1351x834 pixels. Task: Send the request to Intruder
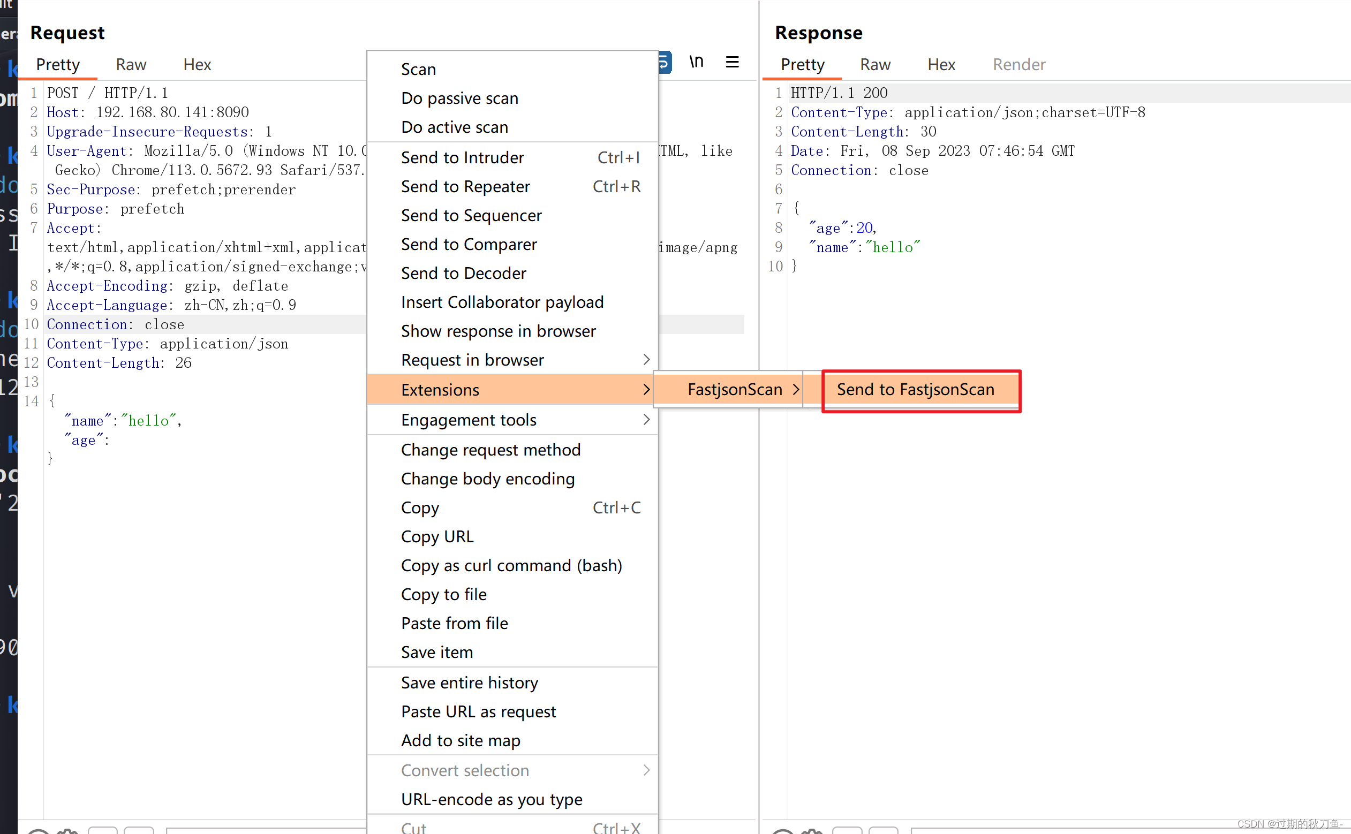[512, 158]
